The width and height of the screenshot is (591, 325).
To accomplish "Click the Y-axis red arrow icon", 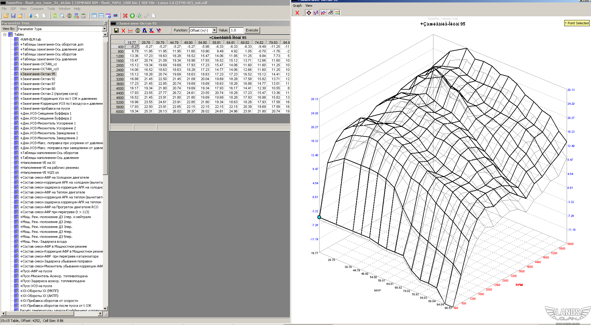I will tap(159, 30).
